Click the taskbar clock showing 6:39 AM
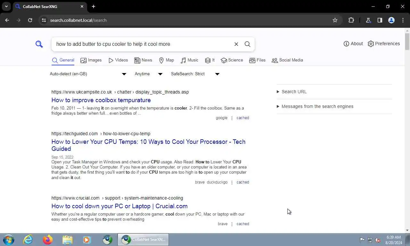Screen dimensions: 410x246 [393, 240]
